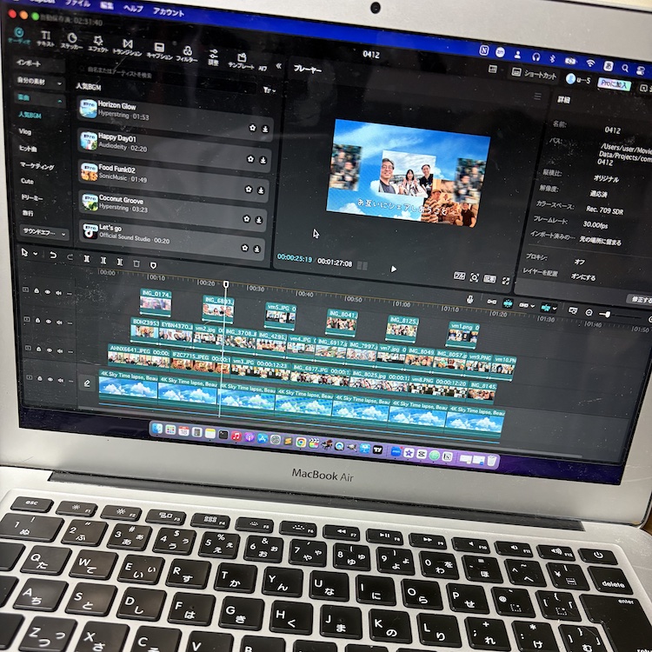This screenshot has height=652, width=652.
Task: Open the テキスト (Text) tool tab
Action: click(45, 38)
